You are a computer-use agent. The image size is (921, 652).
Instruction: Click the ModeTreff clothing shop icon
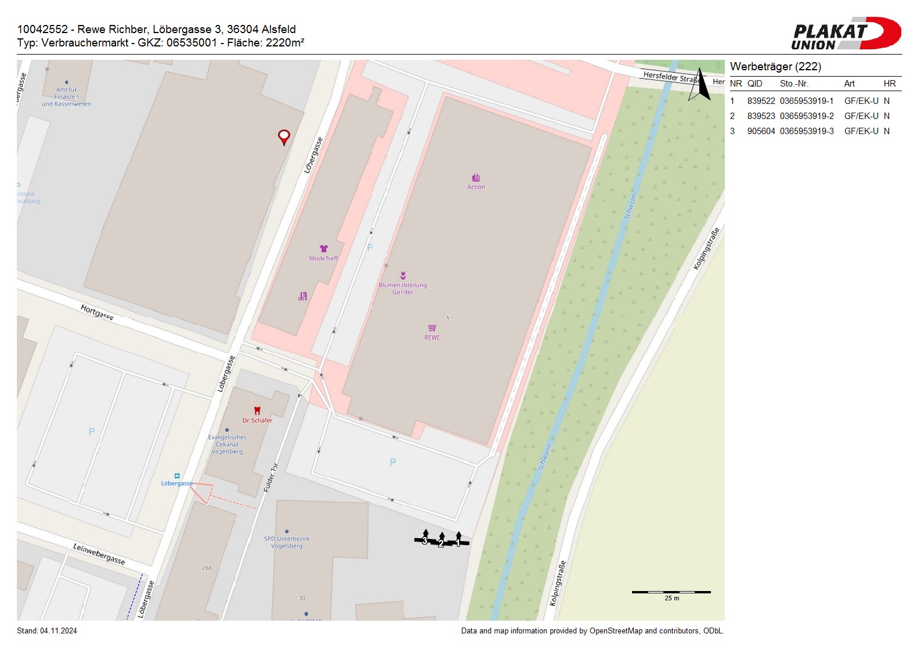point(324,249)
